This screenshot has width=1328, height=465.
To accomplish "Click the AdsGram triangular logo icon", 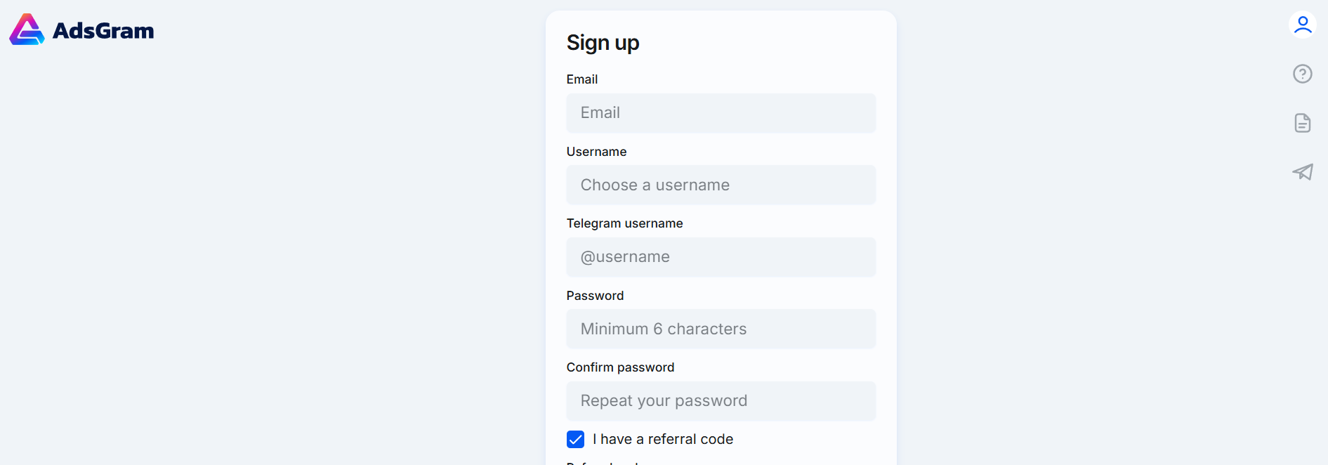I will [x=27, y=30].
